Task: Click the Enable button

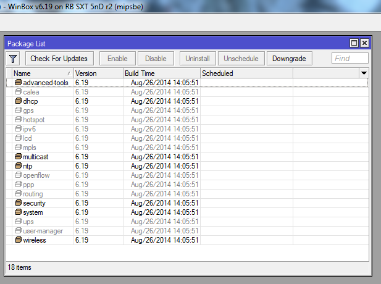Action: [117, 59]
